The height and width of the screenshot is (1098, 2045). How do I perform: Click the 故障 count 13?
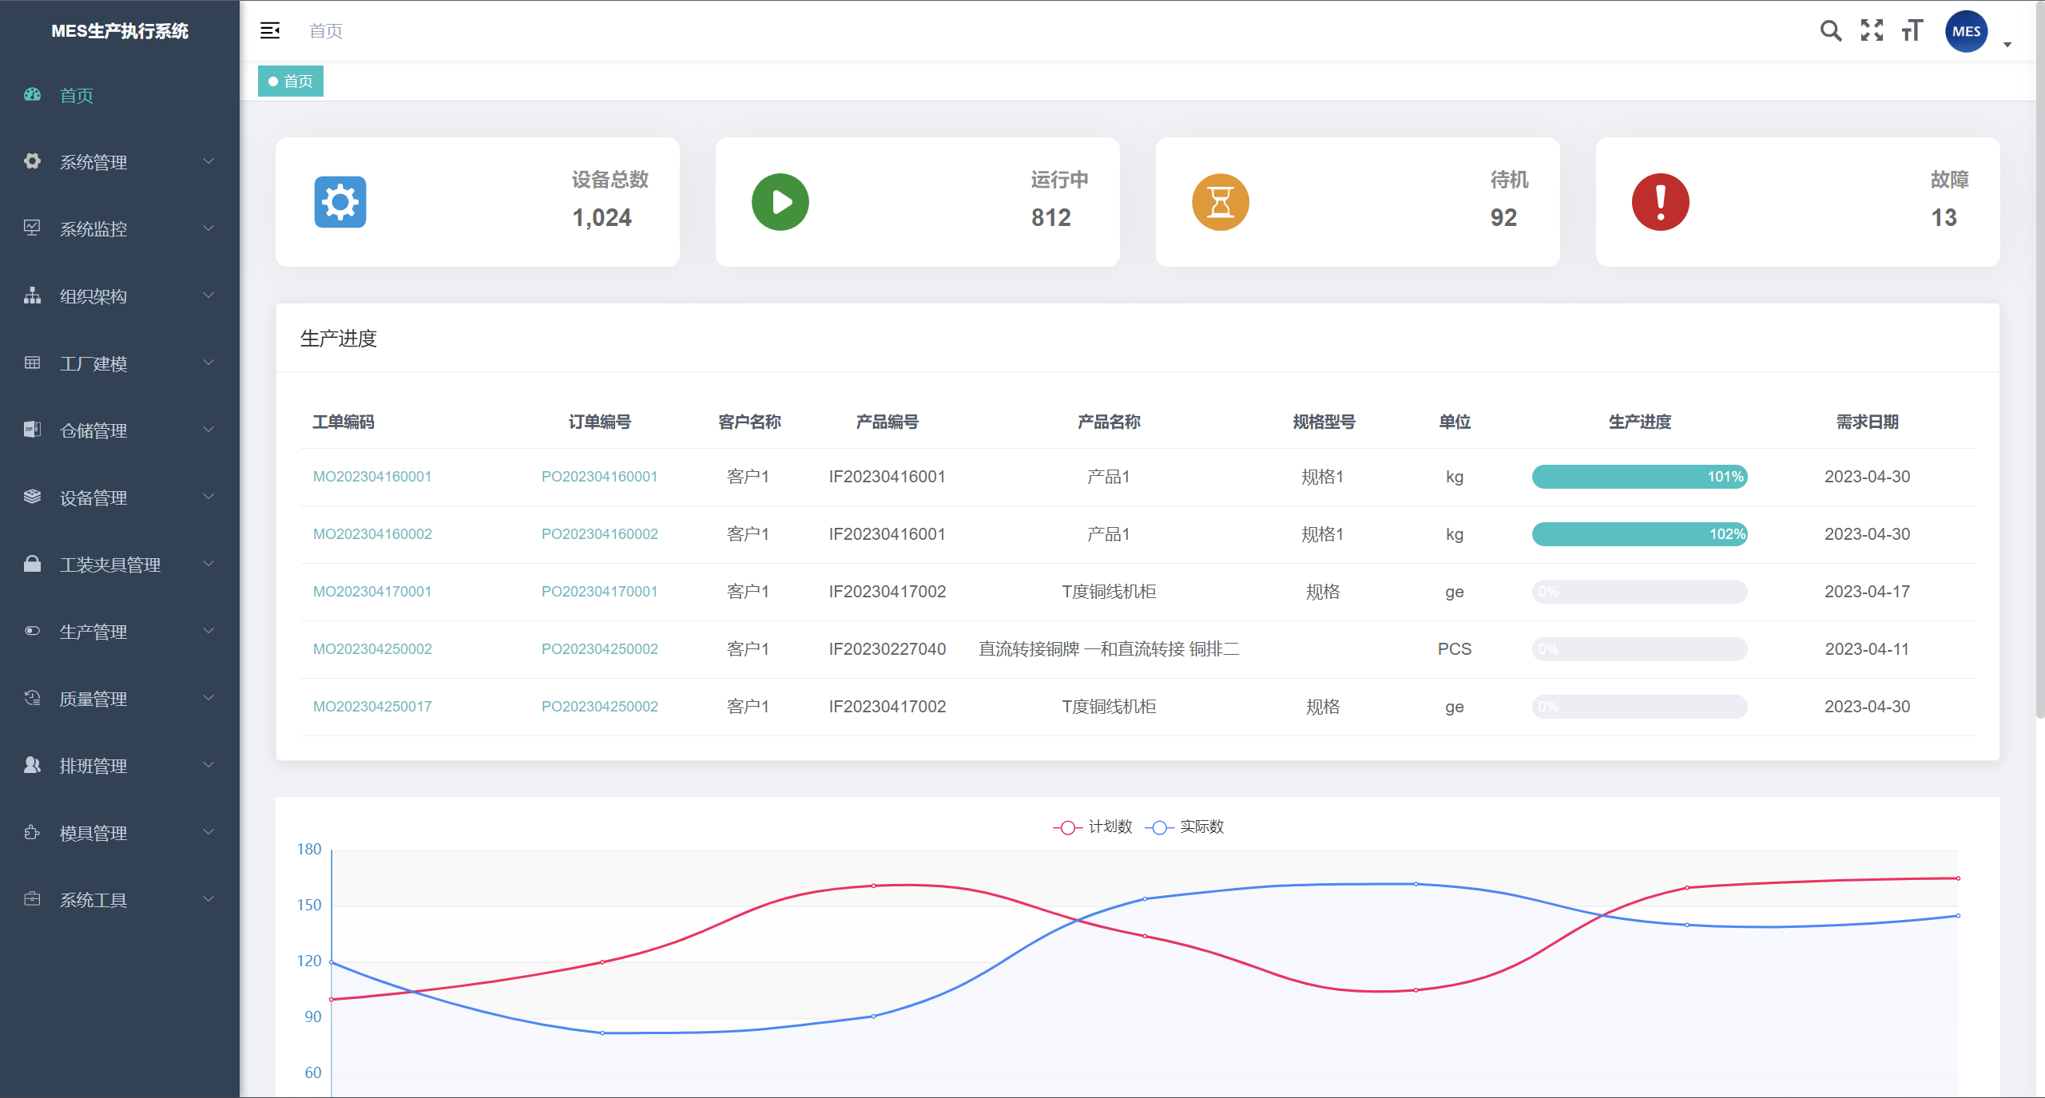[1944, 218]
